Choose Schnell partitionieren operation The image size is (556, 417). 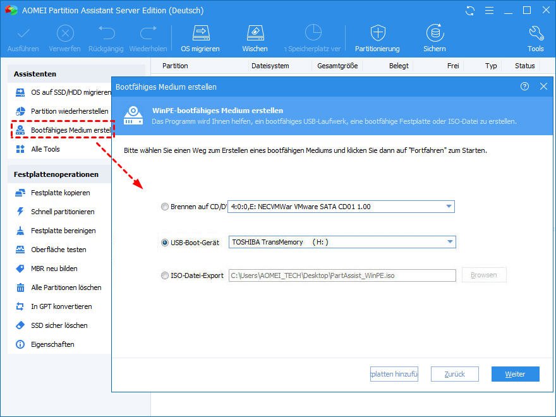[x=55, y=212]
